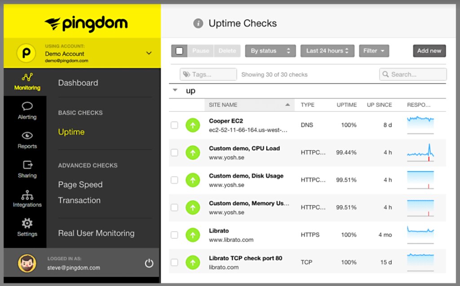This screenshot has width=460, height=286.
Task: Tick the select-all checkbox in toolbar
Action: pyautogui.click(x=179, y=51)
